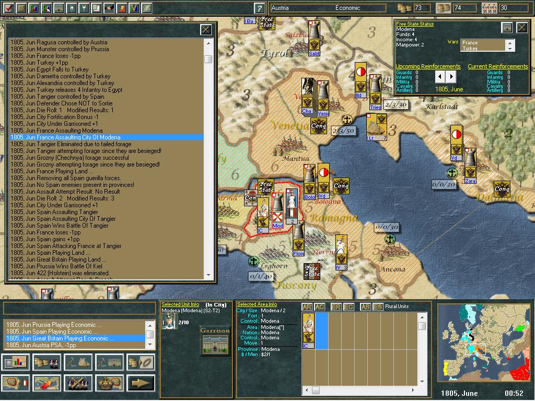Toggle the ES filter button

coord(378,307)
